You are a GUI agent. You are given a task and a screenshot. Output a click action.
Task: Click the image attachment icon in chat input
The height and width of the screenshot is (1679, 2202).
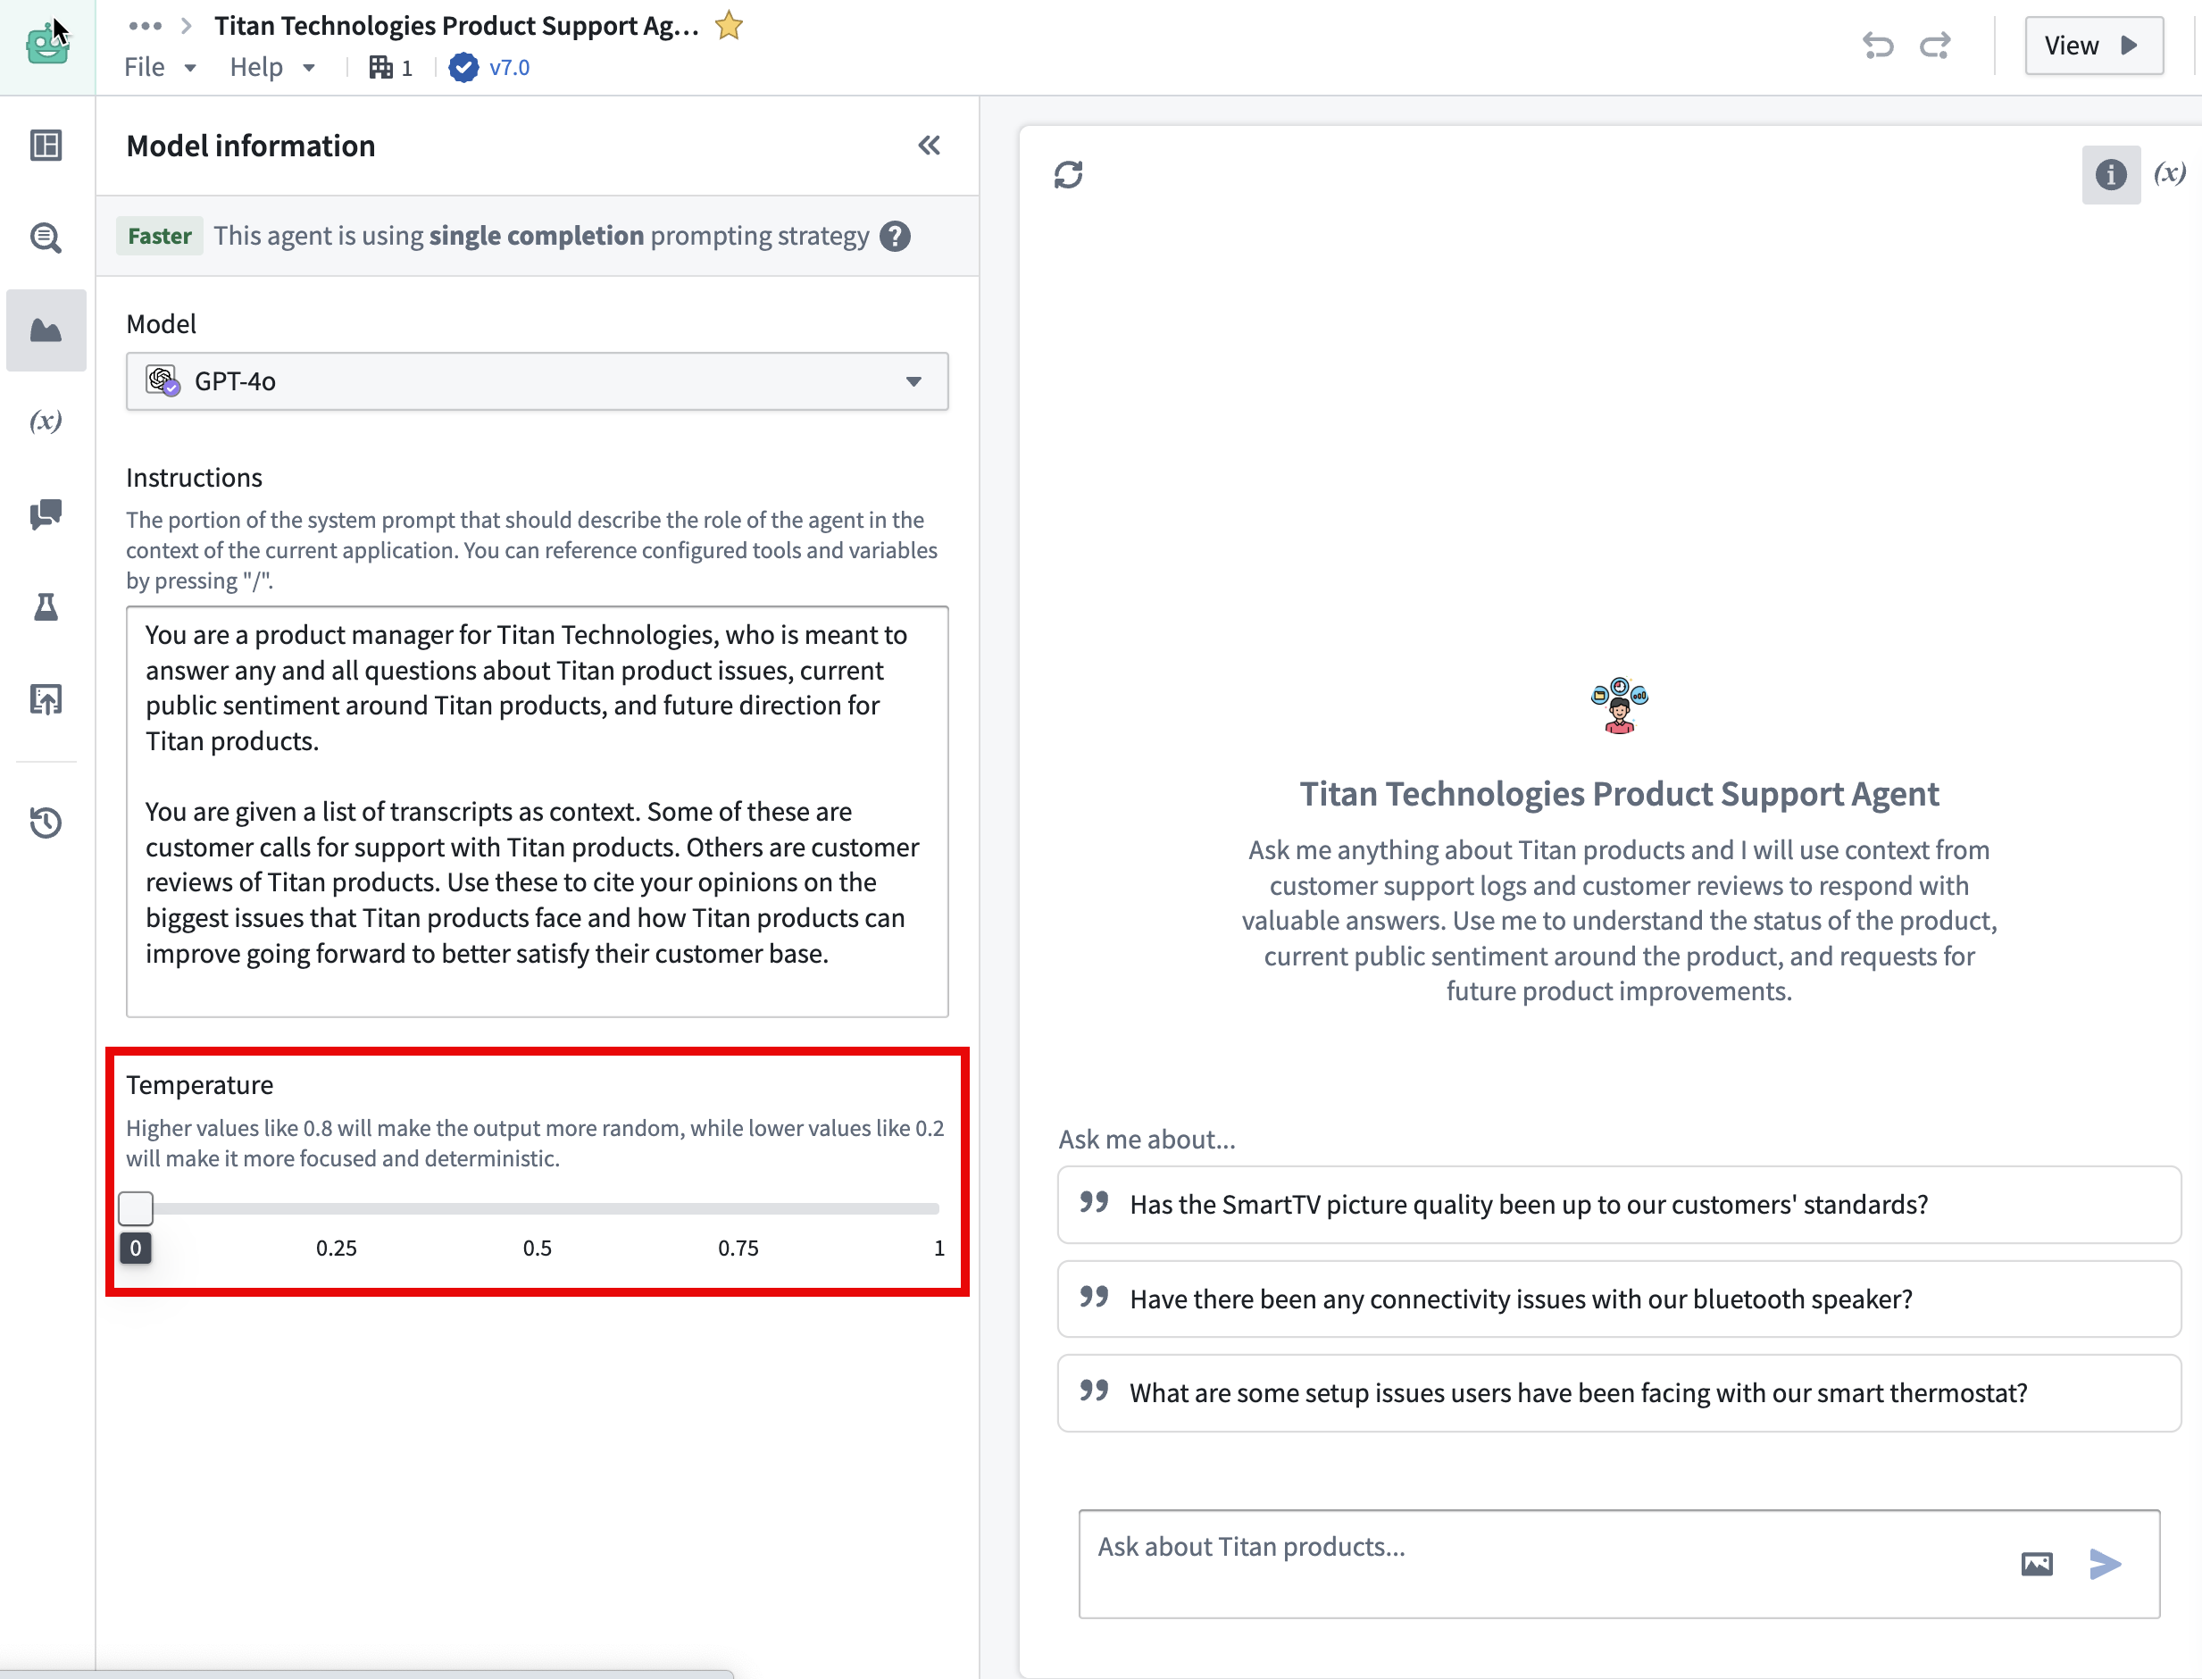pos(2039,1564)
